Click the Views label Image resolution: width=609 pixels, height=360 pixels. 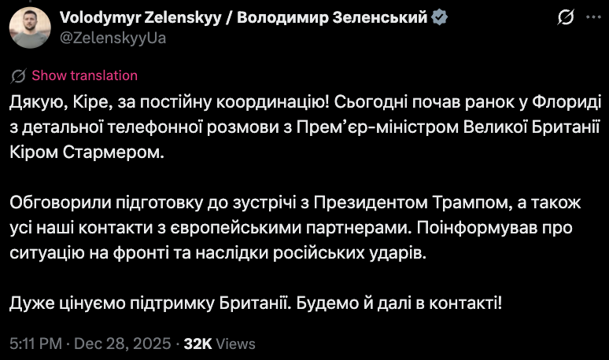pos(235,343)
